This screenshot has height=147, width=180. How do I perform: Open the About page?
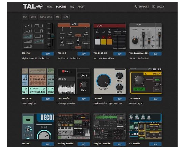click(81, 7)
